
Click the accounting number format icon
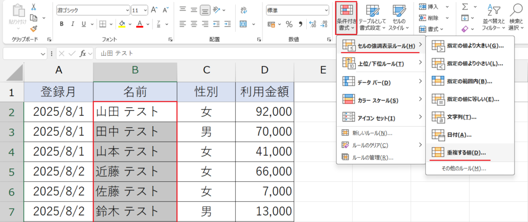point(271,24)
